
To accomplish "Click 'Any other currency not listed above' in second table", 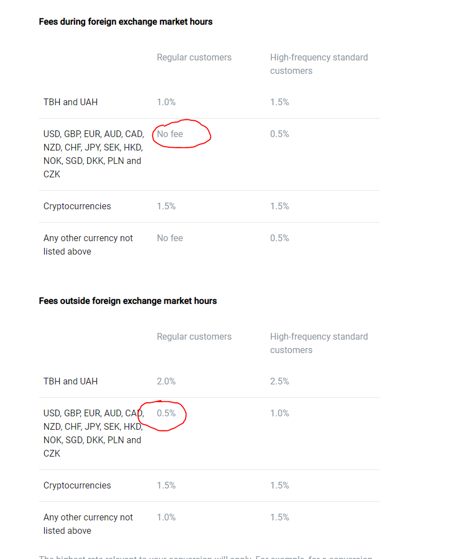I will (x=88, y=524).
